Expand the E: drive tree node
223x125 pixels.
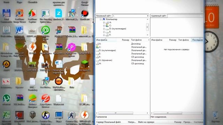pyautogui.click(x=104, y=32)
